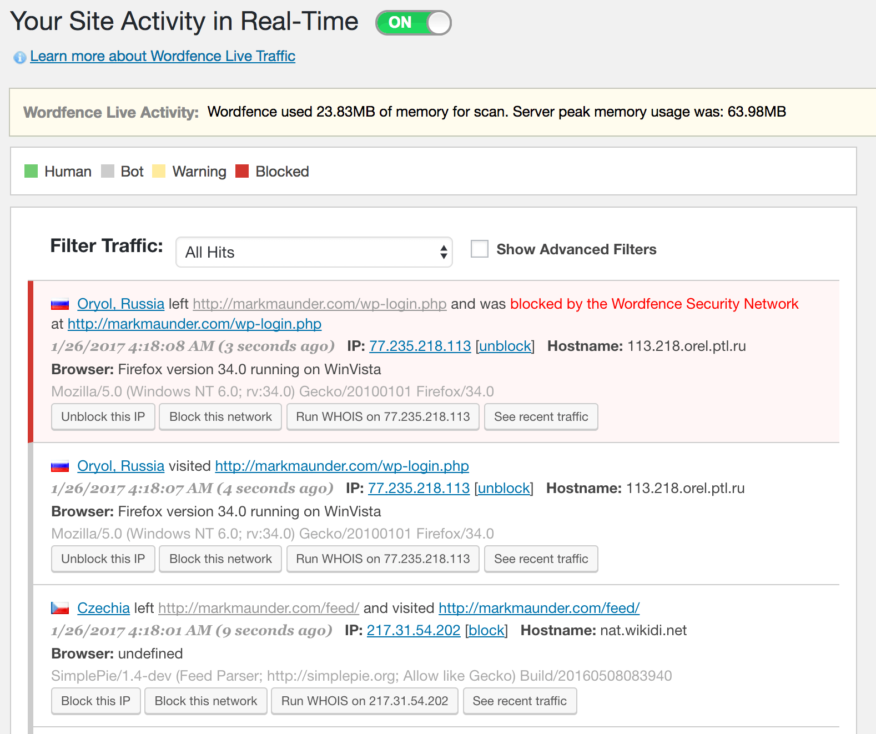The height and width of the screenshot is (734, 876).
Task: Run WHOIS on 217.31.54.202
Action: (364, 701)
